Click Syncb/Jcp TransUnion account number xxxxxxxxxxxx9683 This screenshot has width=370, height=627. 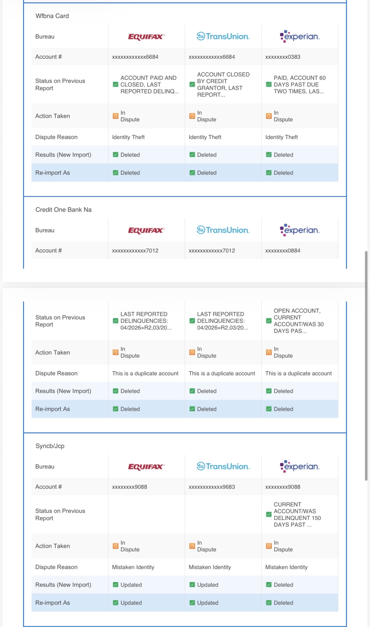pyautogui.click(x=212, y=487)
